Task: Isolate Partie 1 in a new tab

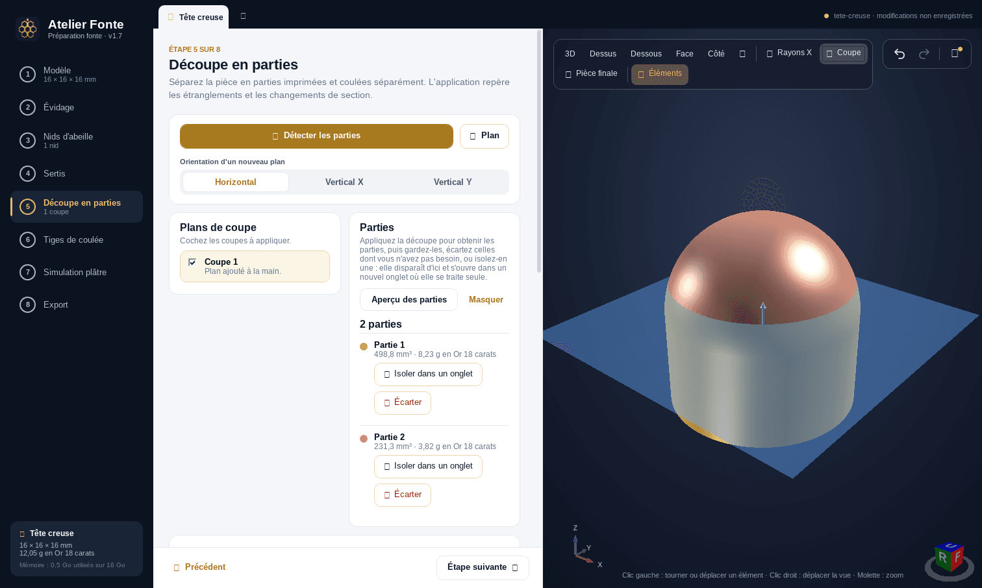Action: (428, 374)
